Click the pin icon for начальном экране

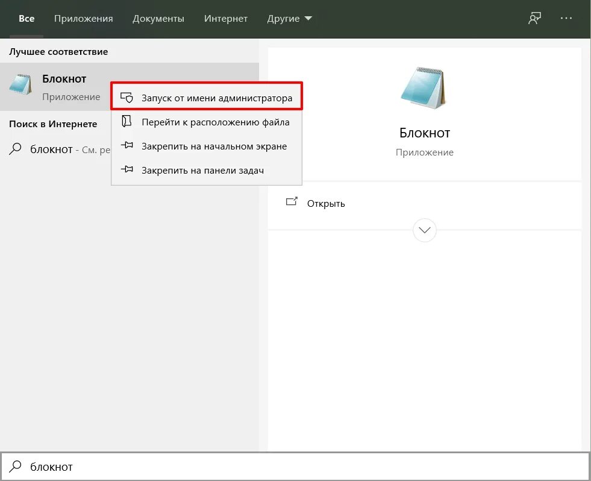(x=127, y=145)
